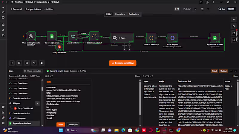
Task: Click the canvas add node plus button
Action: 234,19
